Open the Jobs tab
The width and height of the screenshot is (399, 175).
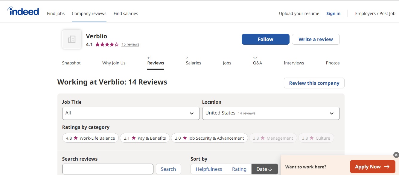pyautogui.click(x=227, y=63)
